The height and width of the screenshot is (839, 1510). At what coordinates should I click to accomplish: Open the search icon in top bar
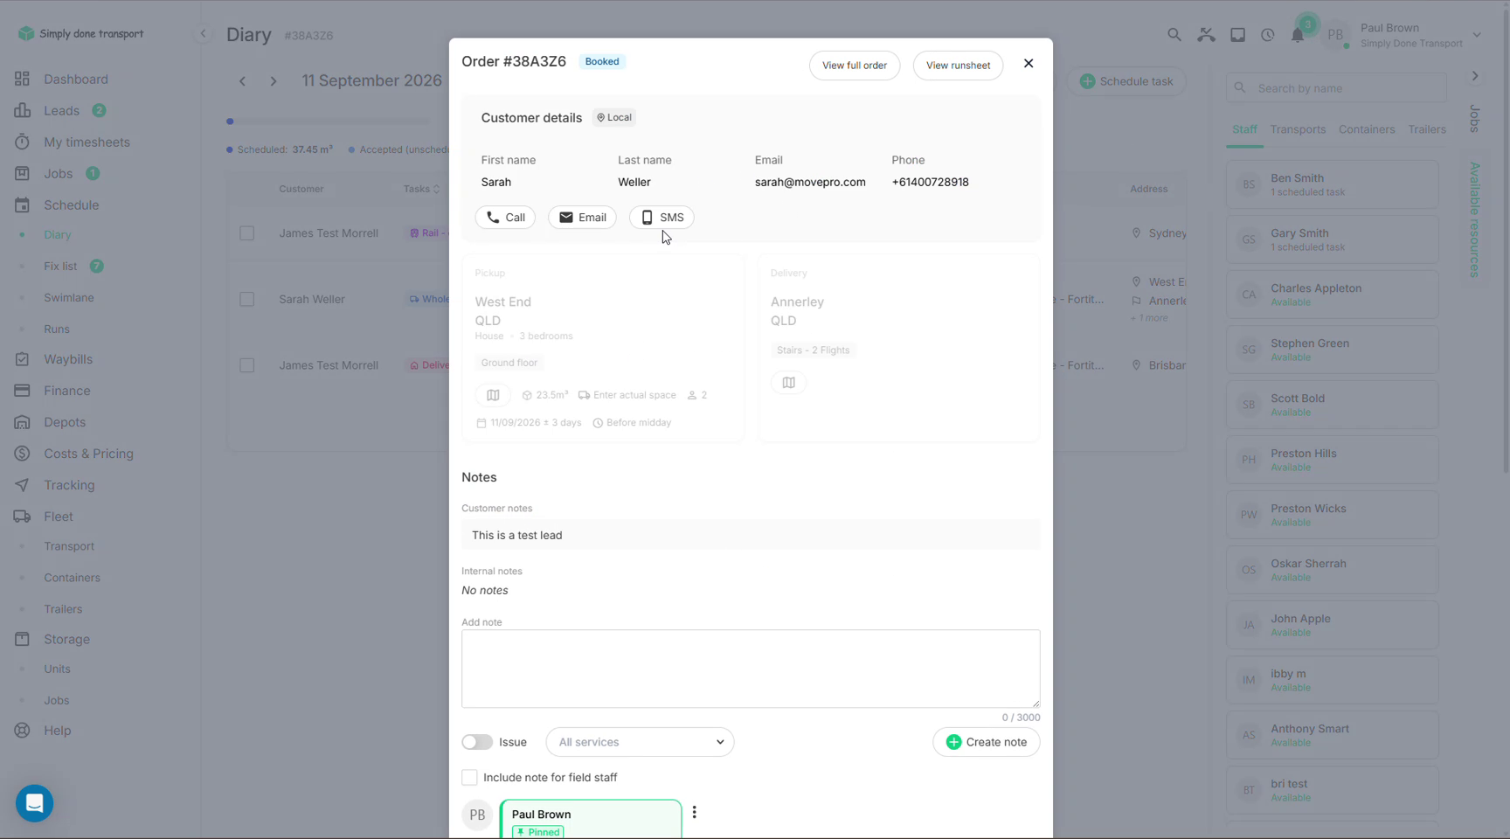click(x=1174, y=35)
